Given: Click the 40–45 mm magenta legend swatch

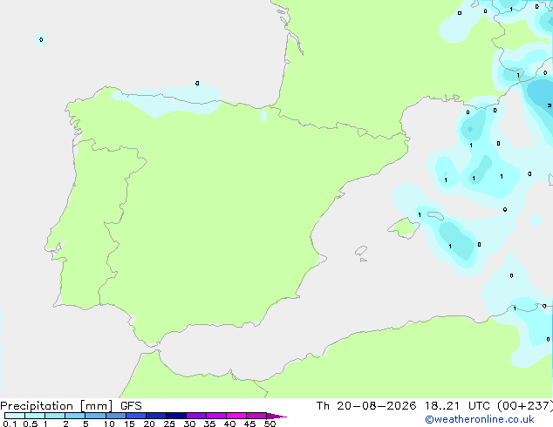Looking at the screenshot, I should point(236,416).
